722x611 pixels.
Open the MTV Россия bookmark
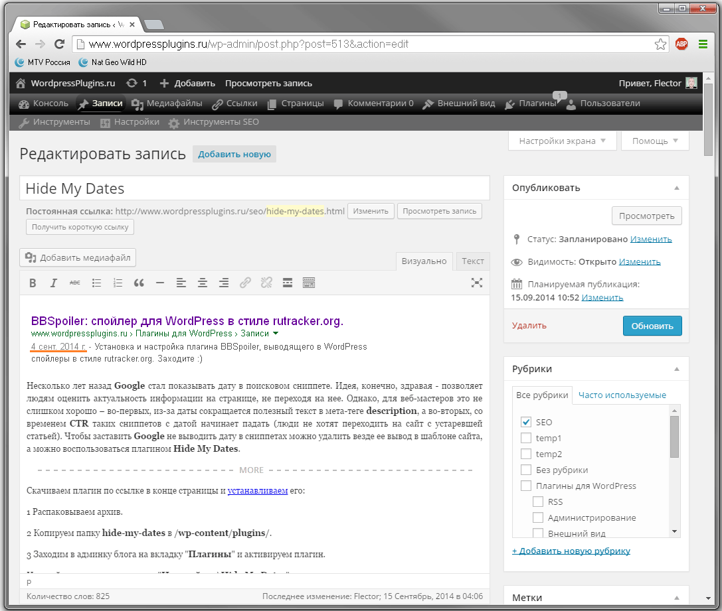click(x=43, y=62)
